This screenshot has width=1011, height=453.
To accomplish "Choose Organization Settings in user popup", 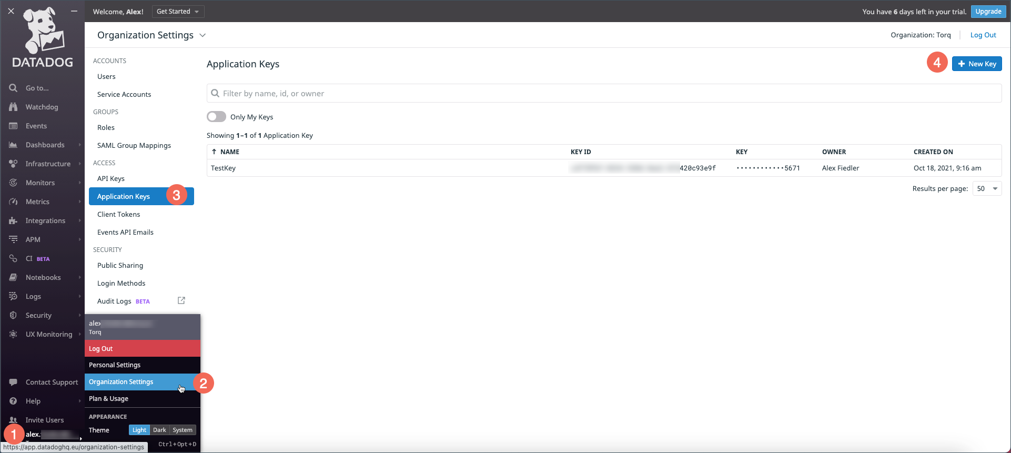I will [143, 381].
